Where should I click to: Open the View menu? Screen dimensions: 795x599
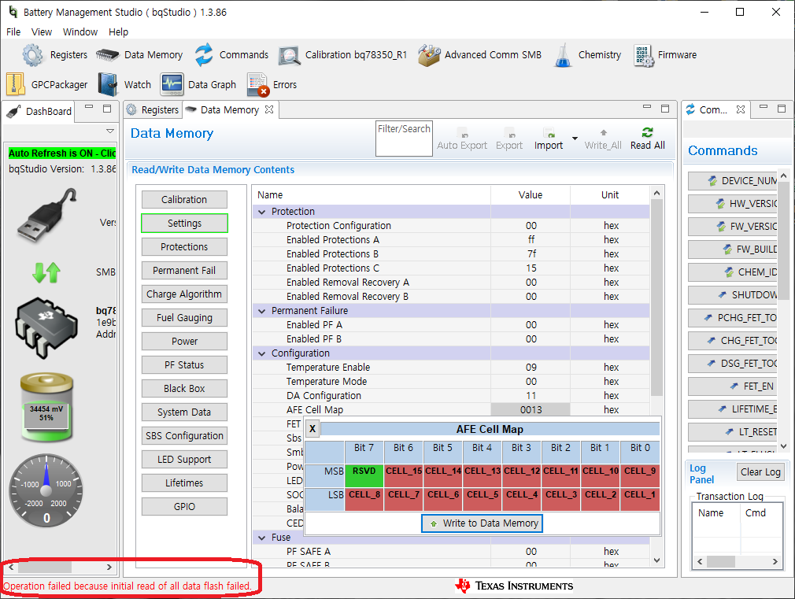coord(42,32)
